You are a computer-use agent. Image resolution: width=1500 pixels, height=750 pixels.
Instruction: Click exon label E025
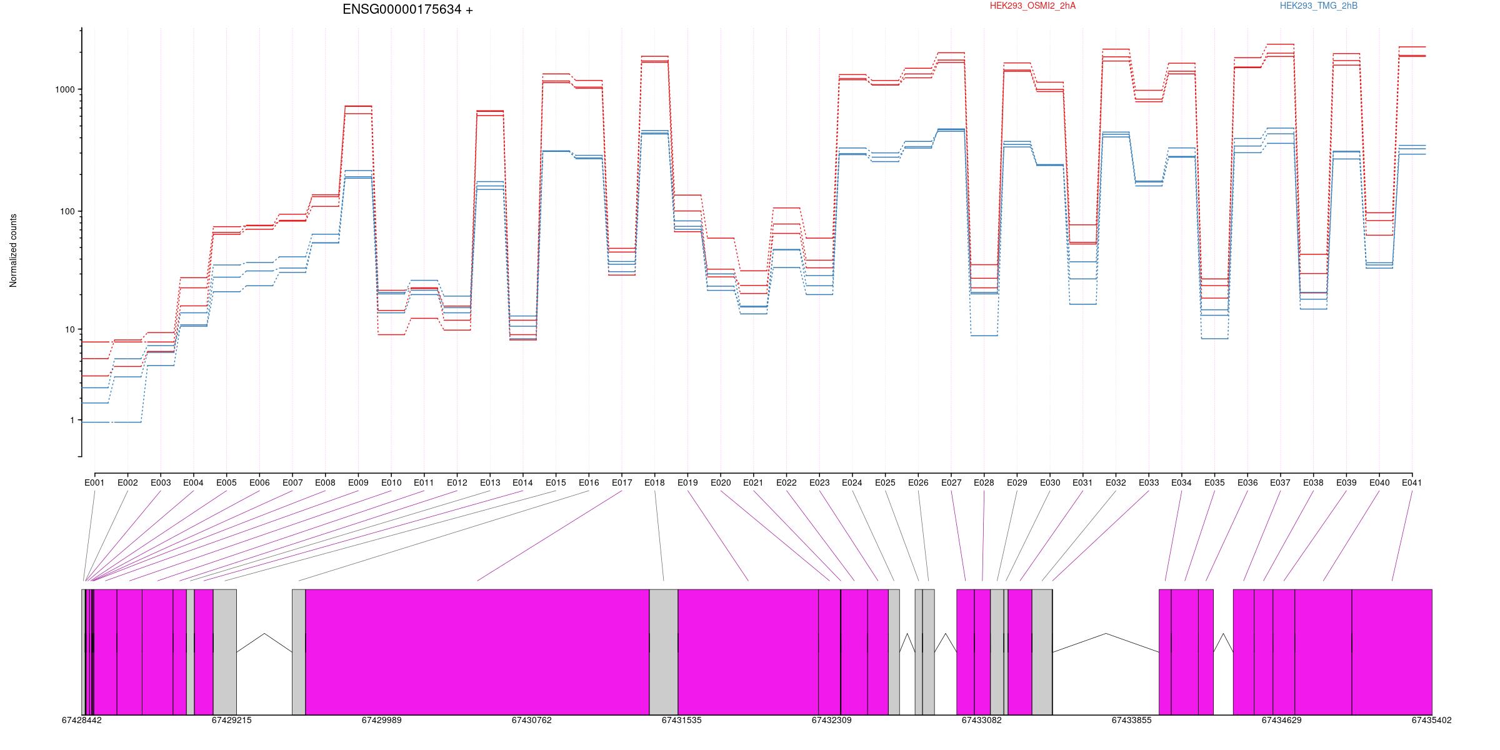pyautogui.click(x=885, y=482)
